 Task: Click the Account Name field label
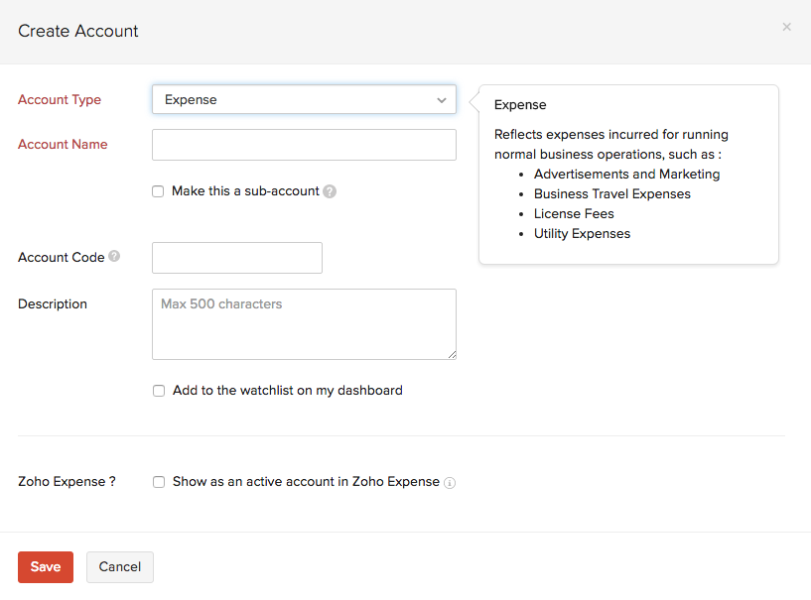pos(63,144)
